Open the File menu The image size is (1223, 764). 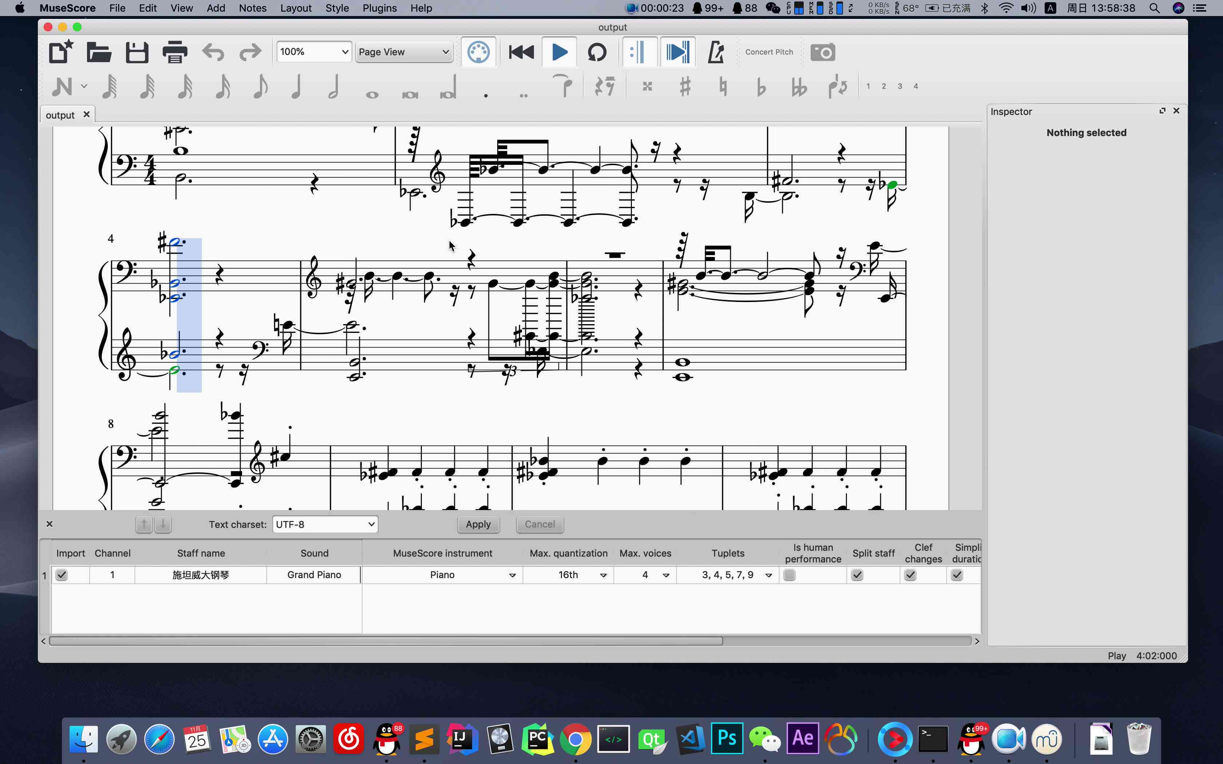pos(117,8)
